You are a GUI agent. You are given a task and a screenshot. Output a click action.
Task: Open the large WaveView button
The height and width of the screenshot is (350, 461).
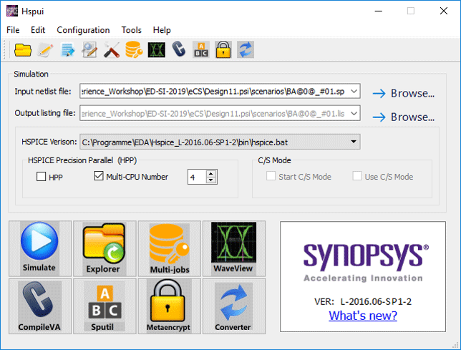tap(234, 248)
